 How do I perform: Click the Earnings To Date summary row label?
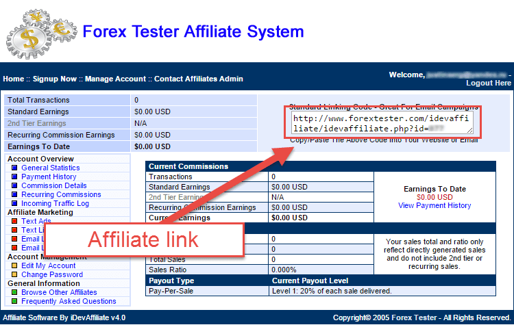pyautogui.click(x=38, y=146)
